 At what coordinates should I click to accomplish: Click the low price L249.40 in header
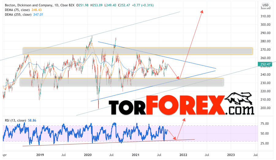110,5
